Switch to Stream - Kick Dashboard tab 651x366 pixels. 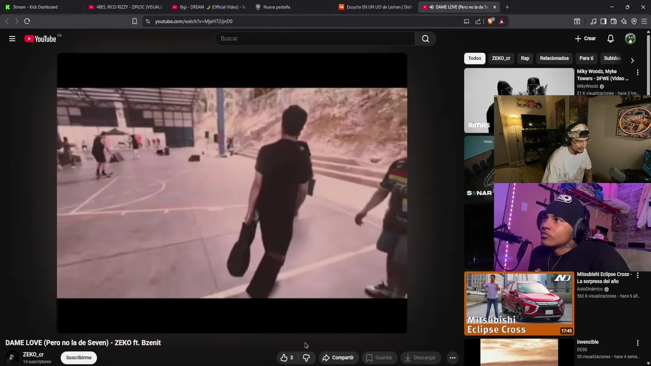tap(41, 7)
